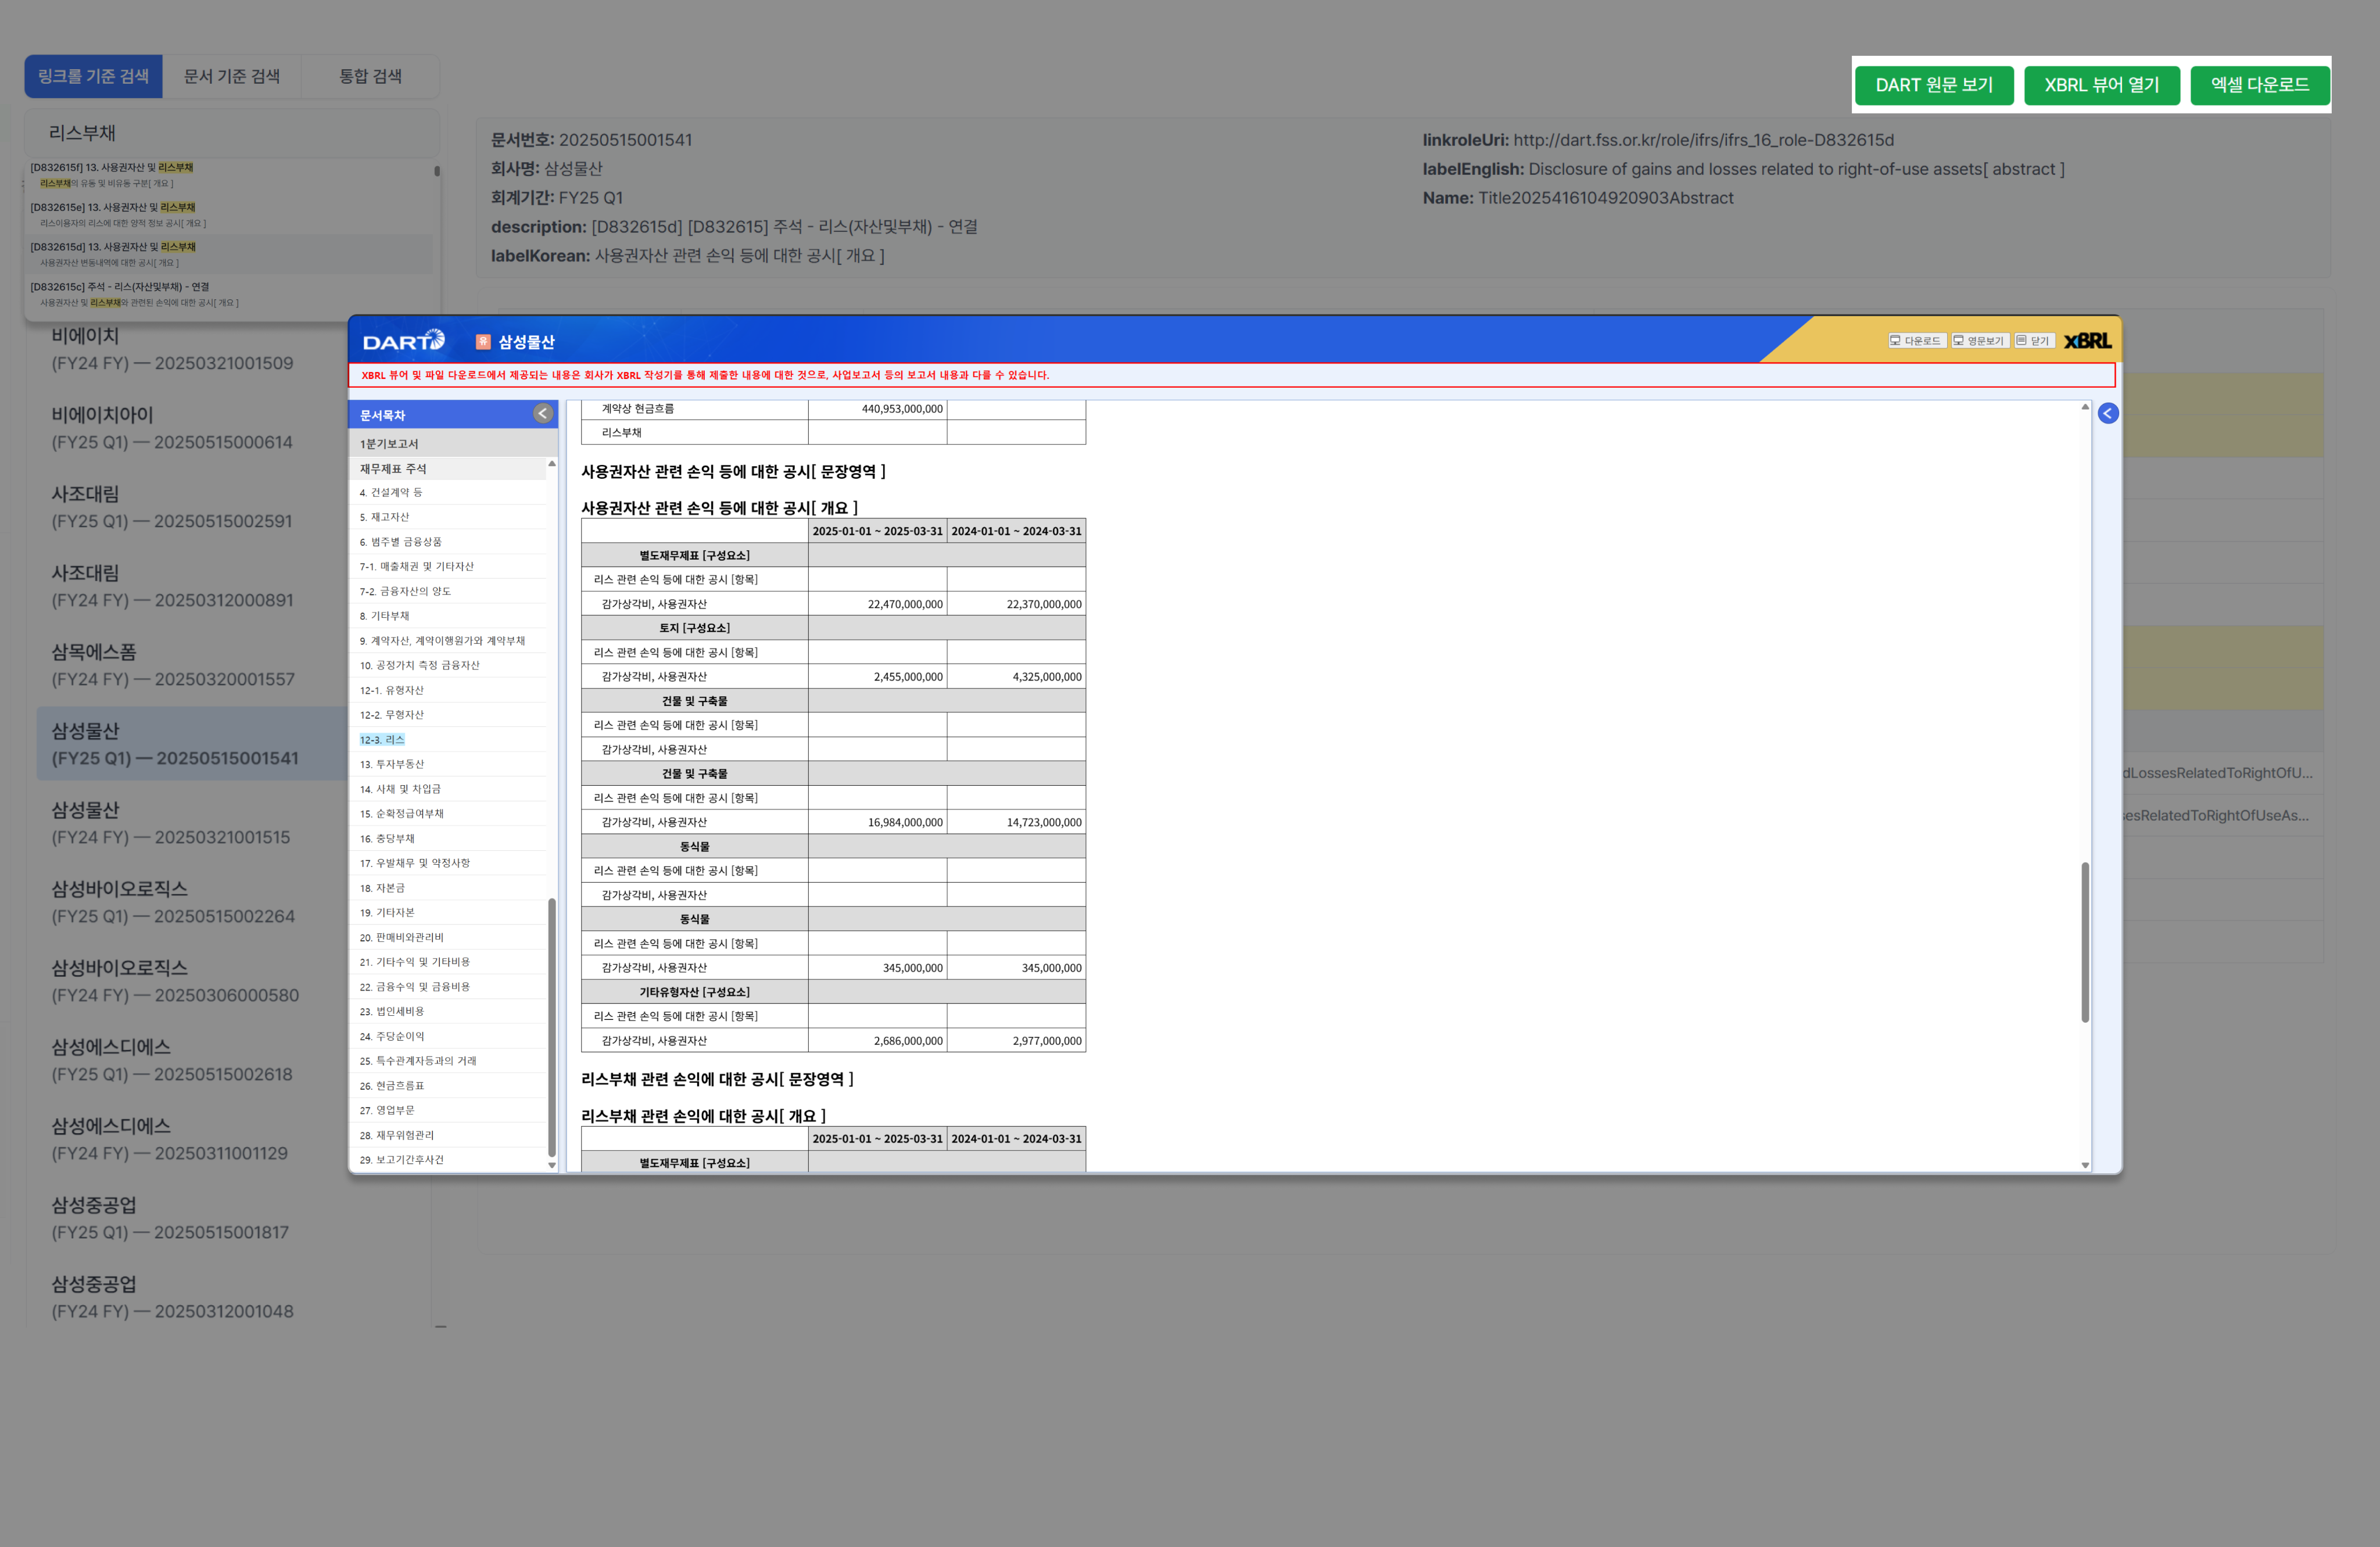2380x1547 pixels.
Task: Switch to 문서 기준 검색 tab
Action: pos(232,77)
